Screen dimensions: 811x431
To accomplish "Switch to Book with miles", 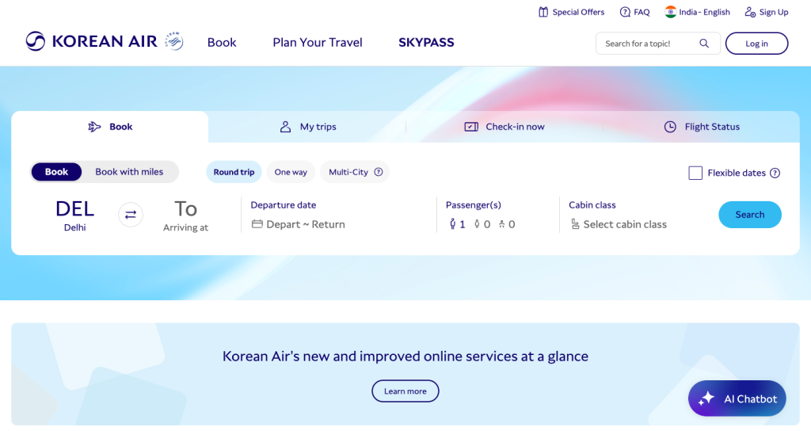I will tap(129, 172).
